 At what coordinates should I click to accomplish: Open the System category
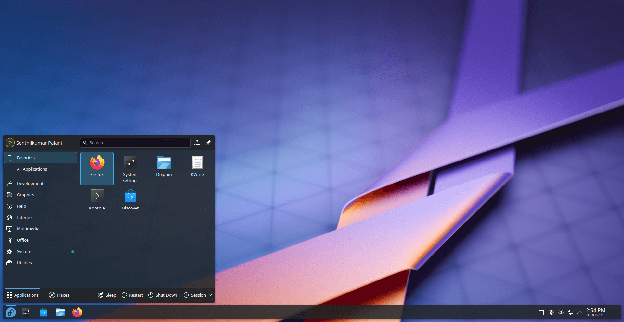(x=41, y=252)
